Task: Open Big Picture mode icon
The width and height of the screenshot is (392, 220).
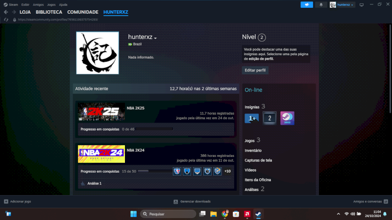Action: click(362, 4)
